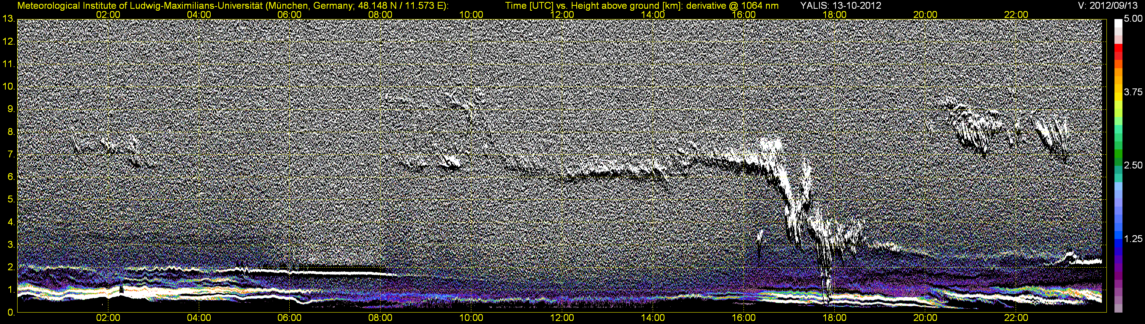
Task: Click the 20:00 label on the lower time axis
Action: click(x=926, y=318)
